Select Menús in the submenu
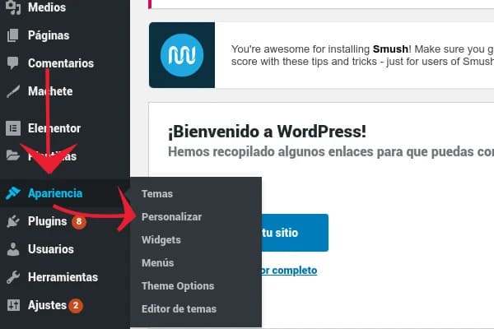Image resolution: width=494 pixels, height=329 pixels. point(157,262)
